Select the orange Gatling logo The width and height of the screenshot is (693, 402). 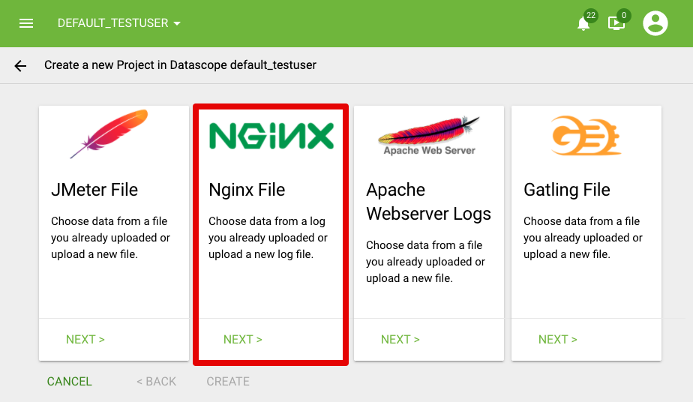pyautogui.click(x=586, y=136)
